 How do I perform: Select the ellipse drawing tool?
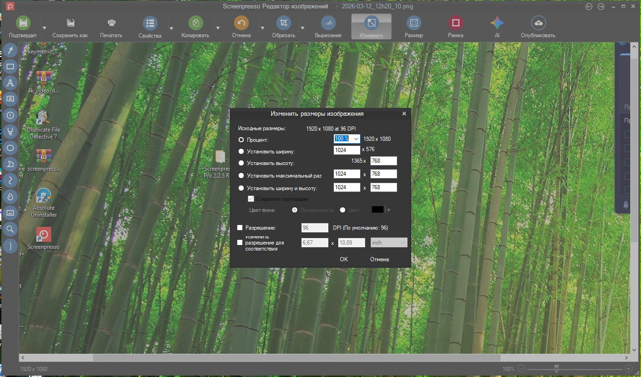pos(10,148)
